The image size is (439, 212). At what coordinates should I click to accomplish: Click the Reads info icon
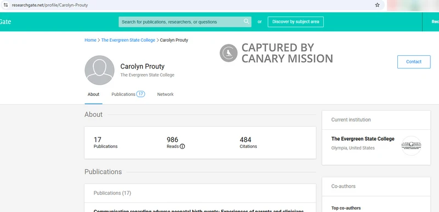click(x=182, y=146)
